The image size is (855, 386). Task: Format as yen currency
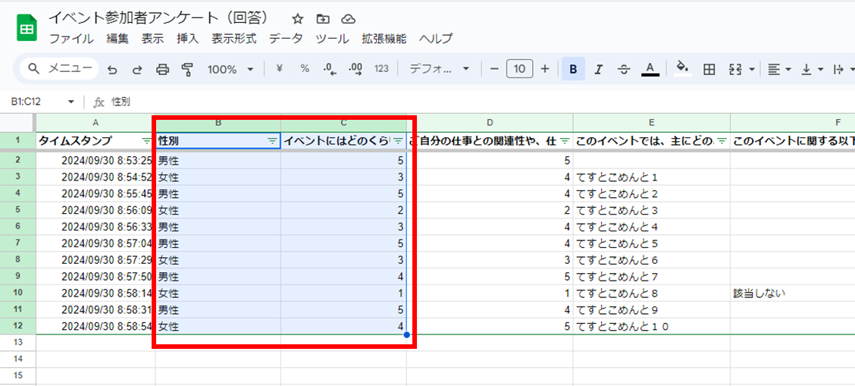click(x=279, y=69)
